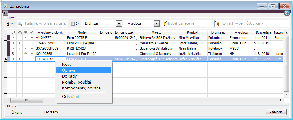The height and width of the screenshot is (120, 293).
Task: Click the Doklady link in Úkony
Action: coord(51,112)
